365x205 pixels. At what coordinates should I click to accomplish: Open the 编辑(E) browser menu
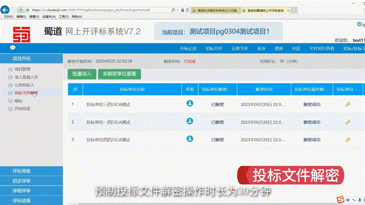click(21, 17)
